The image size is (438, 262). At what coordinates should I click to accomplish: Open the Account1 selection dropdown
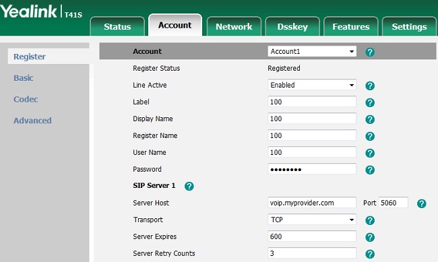(312, 51)
